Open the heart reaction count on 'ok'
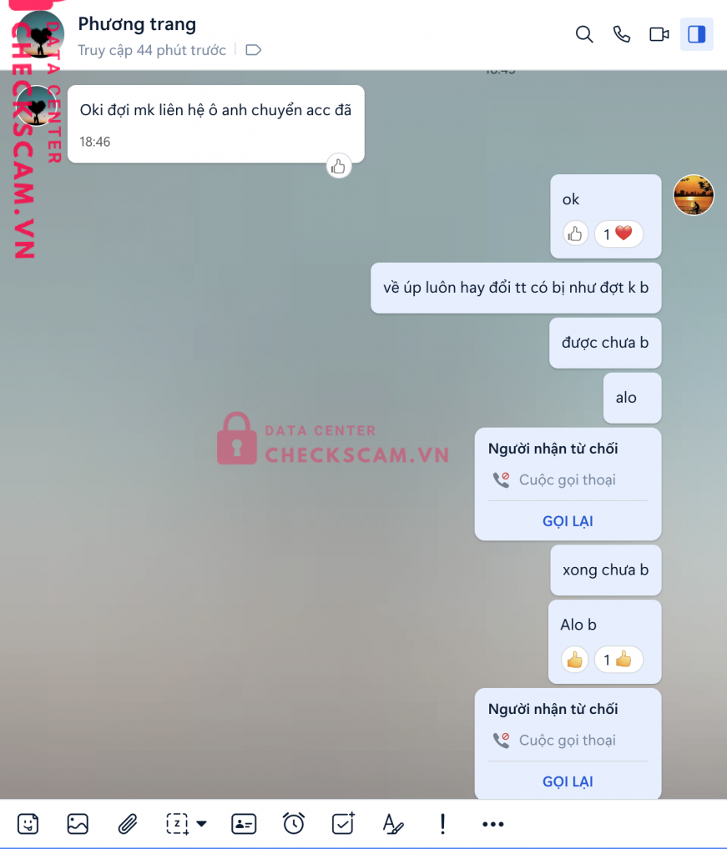Screen dimensions: 727x854 pos(618,234)
